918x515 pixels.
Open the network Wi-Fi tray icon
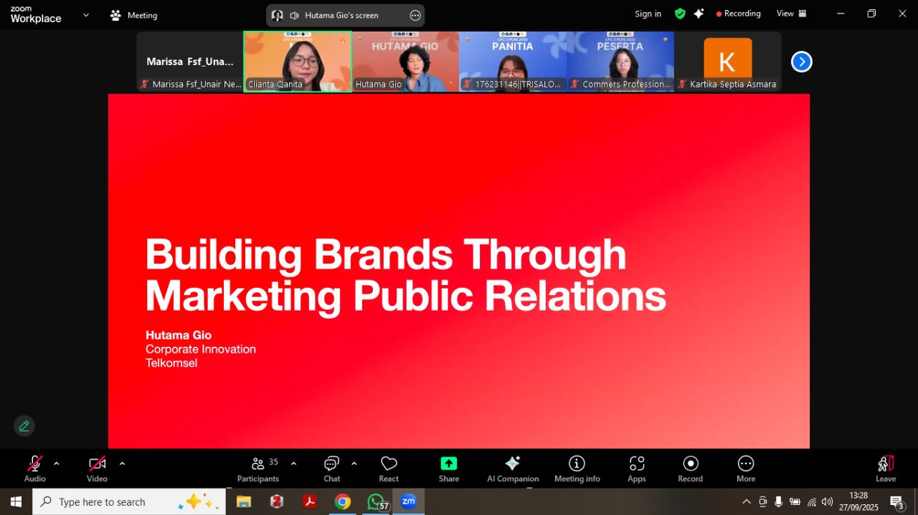(x=811, y=501)
